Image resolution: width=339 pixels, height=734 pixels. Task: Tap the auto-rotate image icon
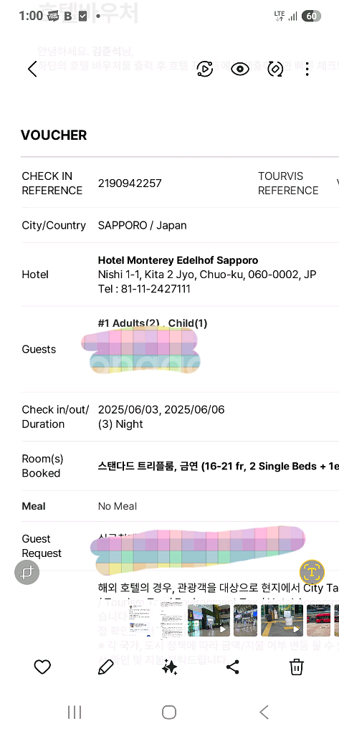click(x=275, y=70)
